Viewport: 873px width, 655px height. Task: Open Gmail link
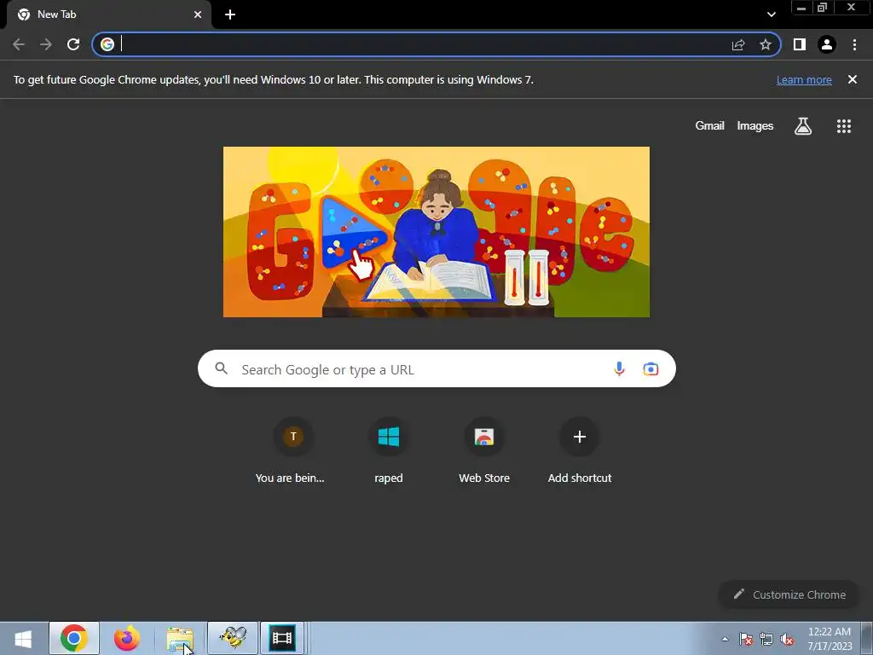(710, 126)
